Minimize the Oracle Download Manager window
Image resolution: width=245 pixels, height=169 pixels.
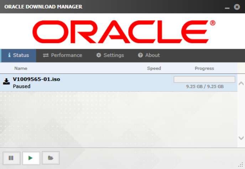pyautogui.click(x=227, y=7)
